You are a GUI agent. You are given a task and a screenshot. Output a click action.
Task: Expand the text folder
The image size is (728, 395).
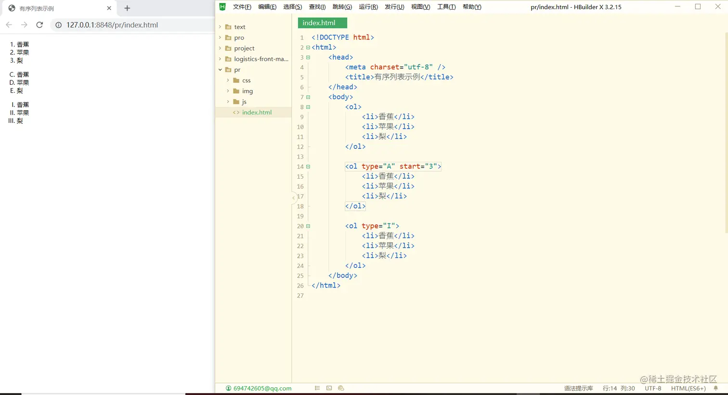pos(220,27)
